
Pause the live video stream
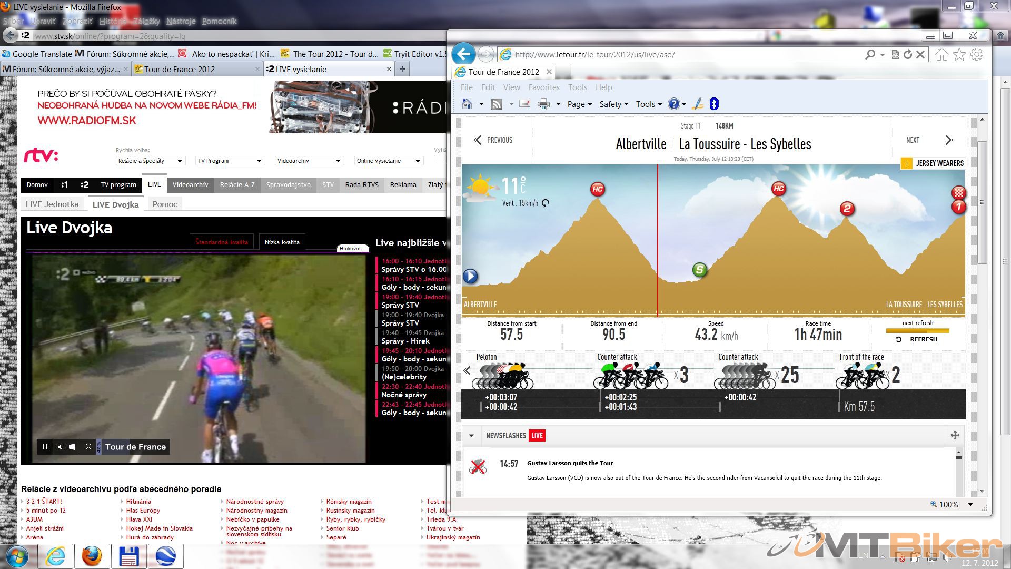pos(45,447)
